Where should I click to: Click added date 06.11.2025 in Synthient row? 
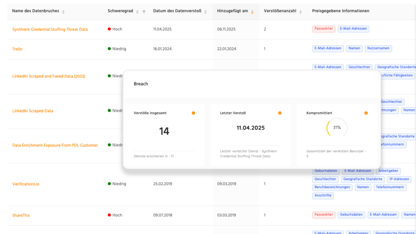click(x=226, y=30)
